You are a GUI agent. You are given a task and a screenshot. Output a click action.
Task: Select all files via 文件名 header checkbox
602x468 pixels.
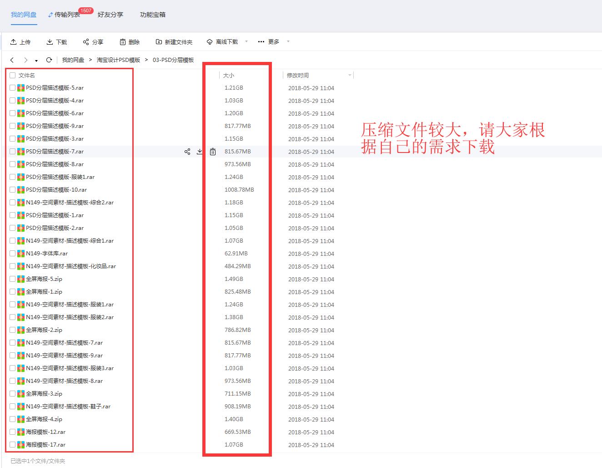point(12,75)
